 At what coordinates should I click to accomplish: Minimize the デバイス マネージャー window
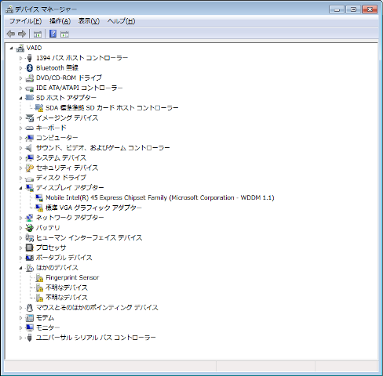click(337, 9)
